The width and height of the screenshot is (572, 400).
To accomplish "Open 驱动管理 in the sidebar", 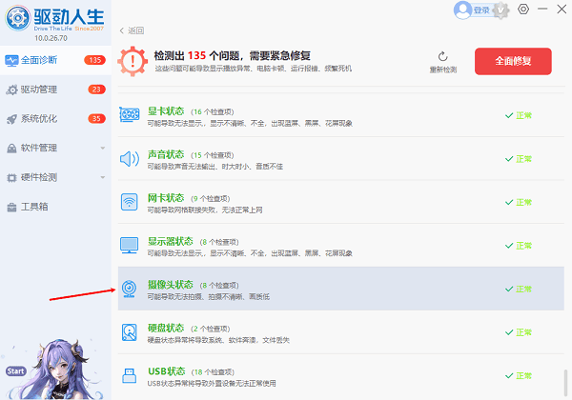I will click(x=55, y=90).
